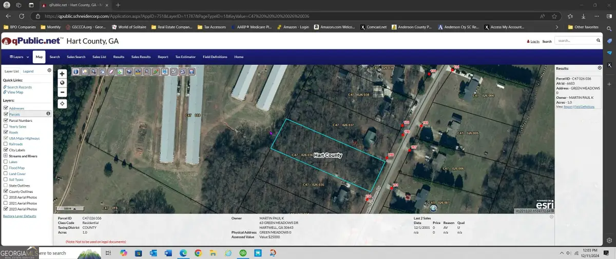
Task: Expand the Streams and Rivers layer group
Action: click(x=6, y=156)
